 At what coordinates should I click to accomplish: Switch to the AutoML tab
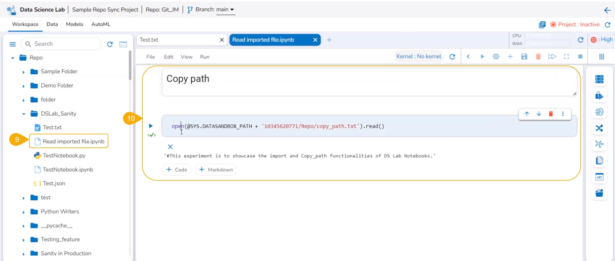[101, 24]
